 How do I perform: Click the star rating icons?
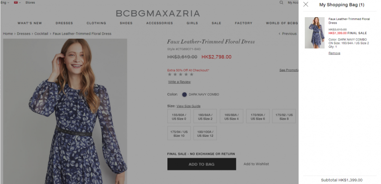181,74
